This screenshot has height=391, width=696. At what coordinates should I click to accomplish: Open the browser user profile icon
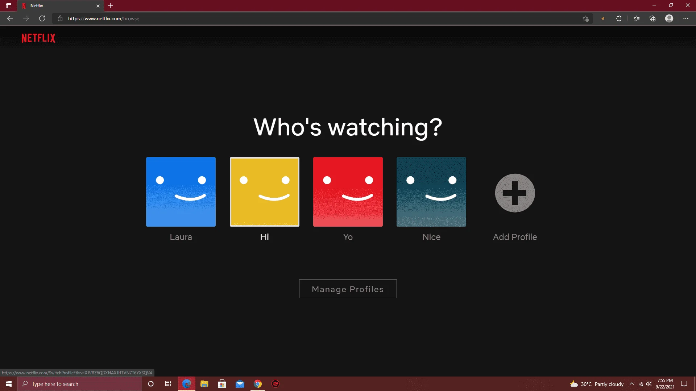(x=669, y=18)
